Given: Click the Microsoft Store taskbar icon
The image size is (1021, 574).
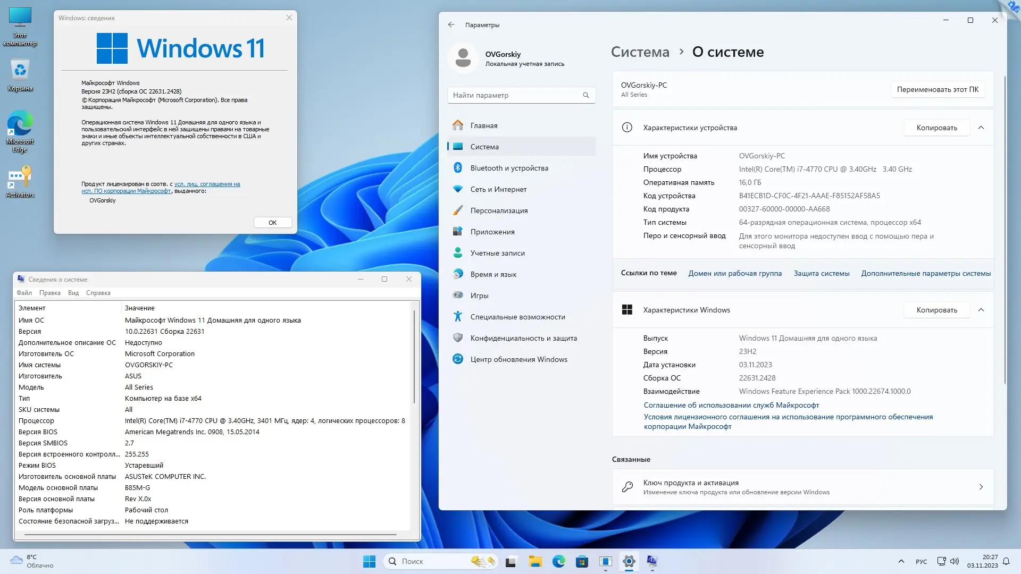Looking at the screenshot, I should tap(582, 561).
